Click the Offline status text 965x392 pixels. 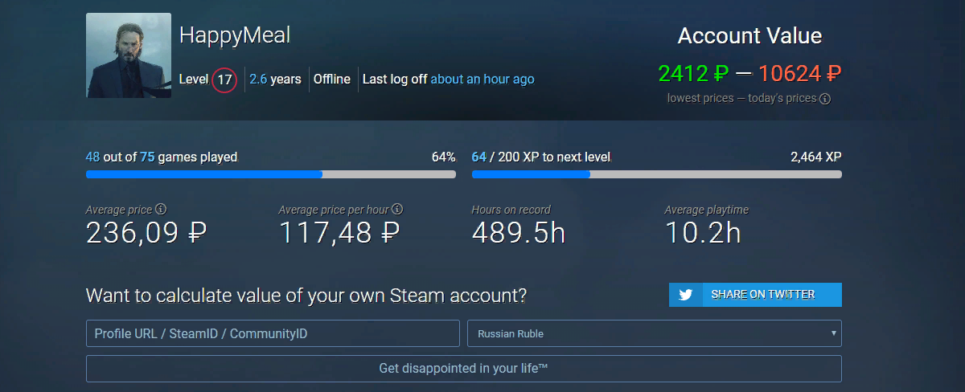pyautogui.click(x=332, y=80)
